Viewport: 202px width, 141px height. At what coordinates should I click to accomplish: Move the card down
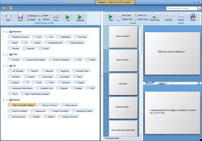[x=141, y=19]
